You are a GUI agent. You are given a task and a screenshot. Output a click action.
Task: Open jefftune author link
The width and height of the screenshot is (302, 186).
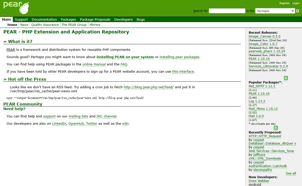point(259,155)
